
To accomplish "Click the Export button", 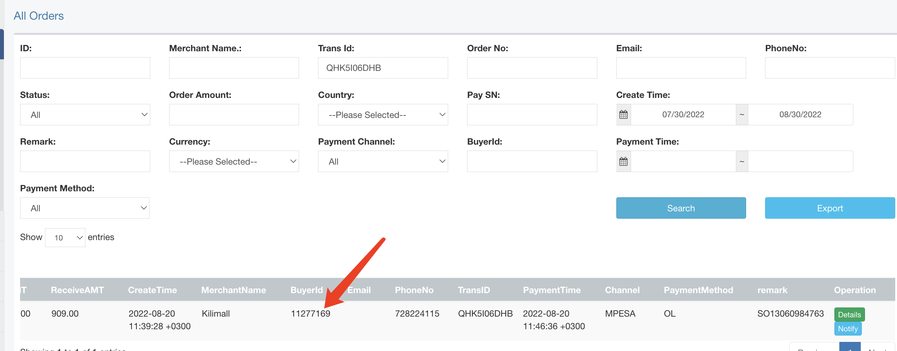I will [x=829, y=208].
